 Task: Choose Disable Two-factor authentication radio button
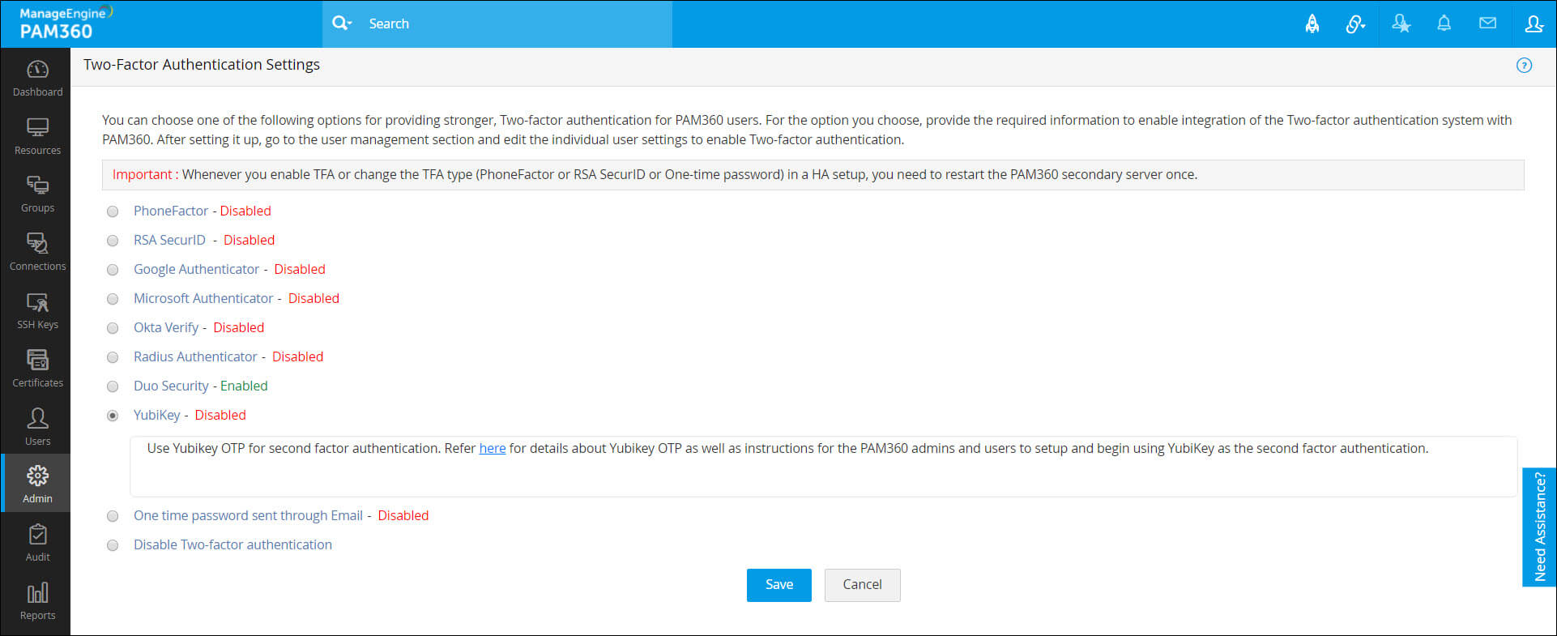coord(113,545)
